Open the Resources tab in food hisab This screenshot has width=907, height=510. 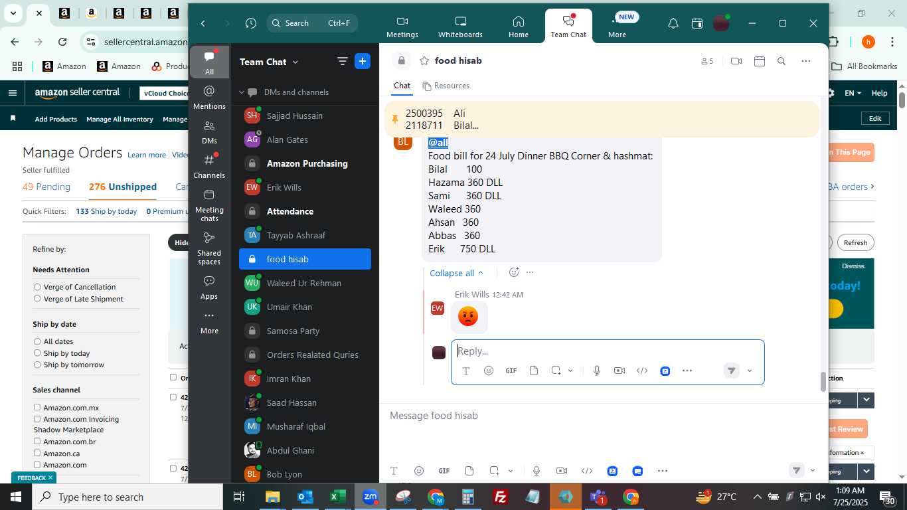pyautogui.click(x=446, y=86)
